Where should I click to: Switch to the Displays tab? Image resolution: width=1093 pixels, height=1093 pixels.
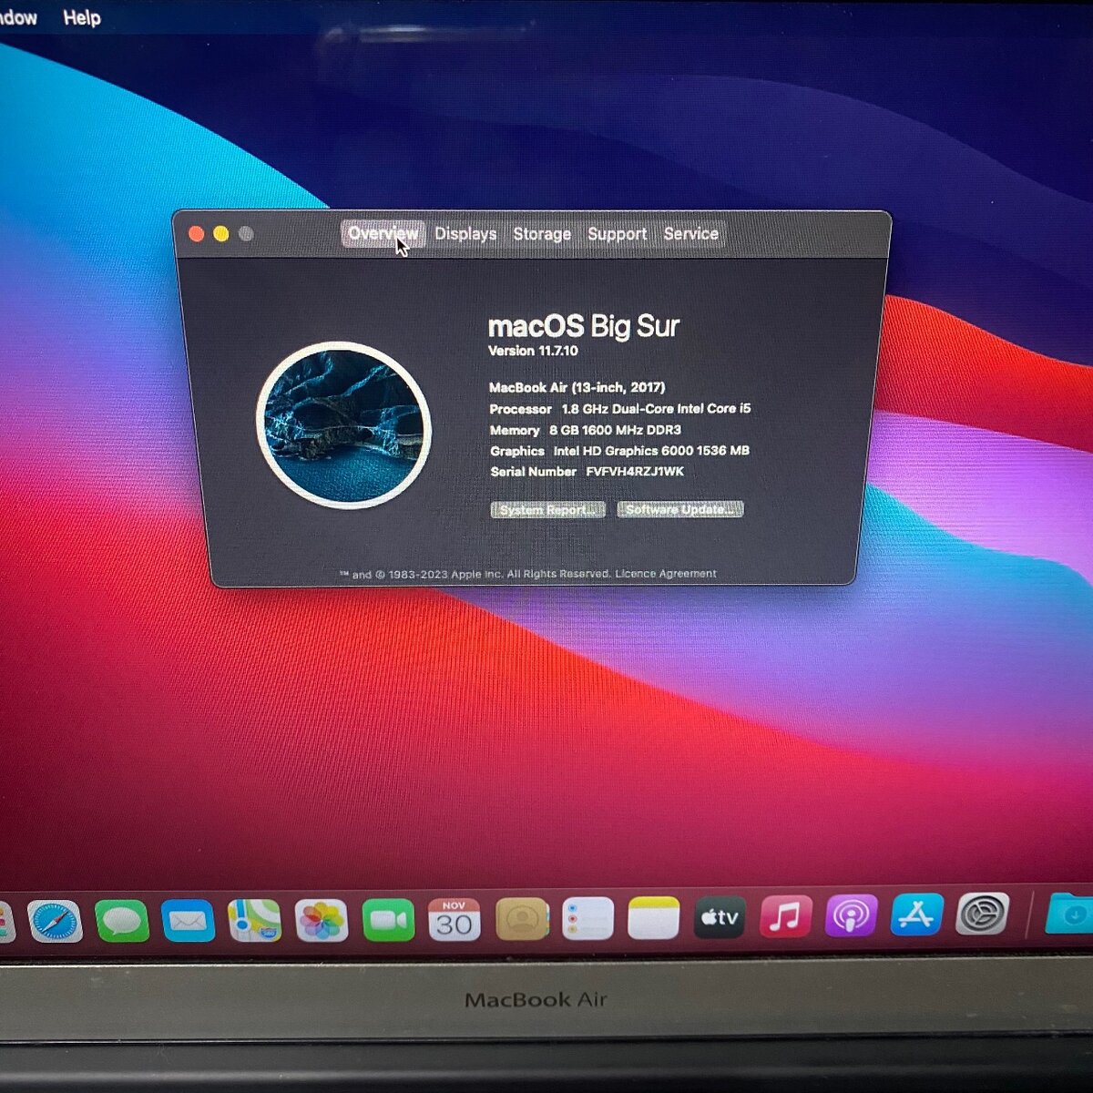coord(465,234)
